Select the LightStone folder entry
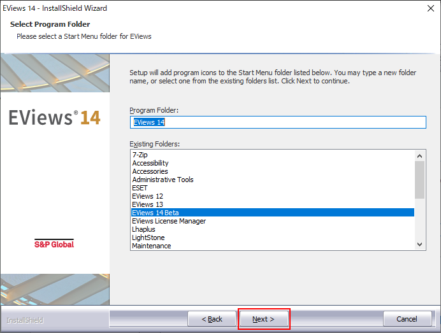The width and height of the screenshot is (441, 333). 273,237
